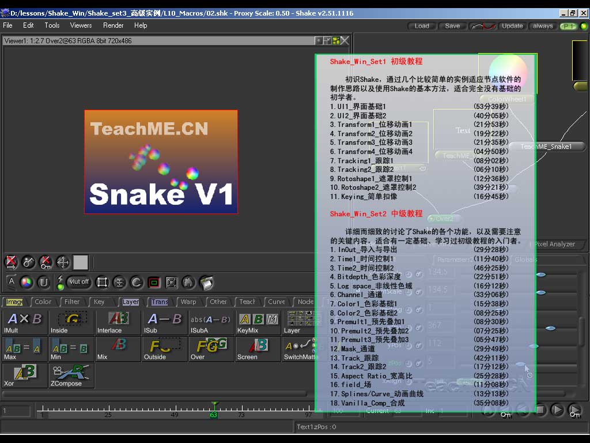This screenshot has width=590, height=443.
Task: Add an IMult node from the Layer tab
Action: tap(24, 323)
